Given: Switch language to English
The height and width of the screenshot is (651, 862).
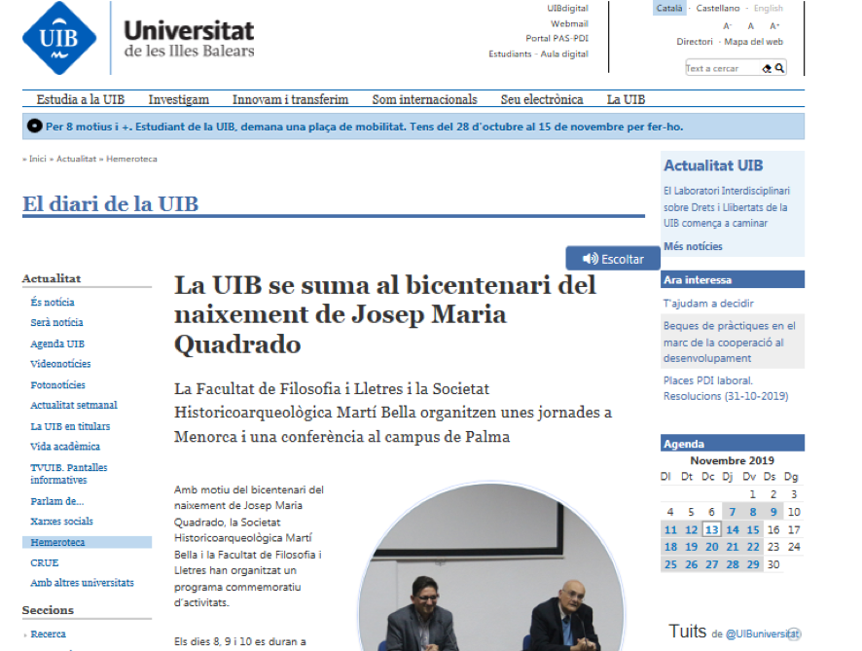Looking at the screenshot, I should point(768,9).
